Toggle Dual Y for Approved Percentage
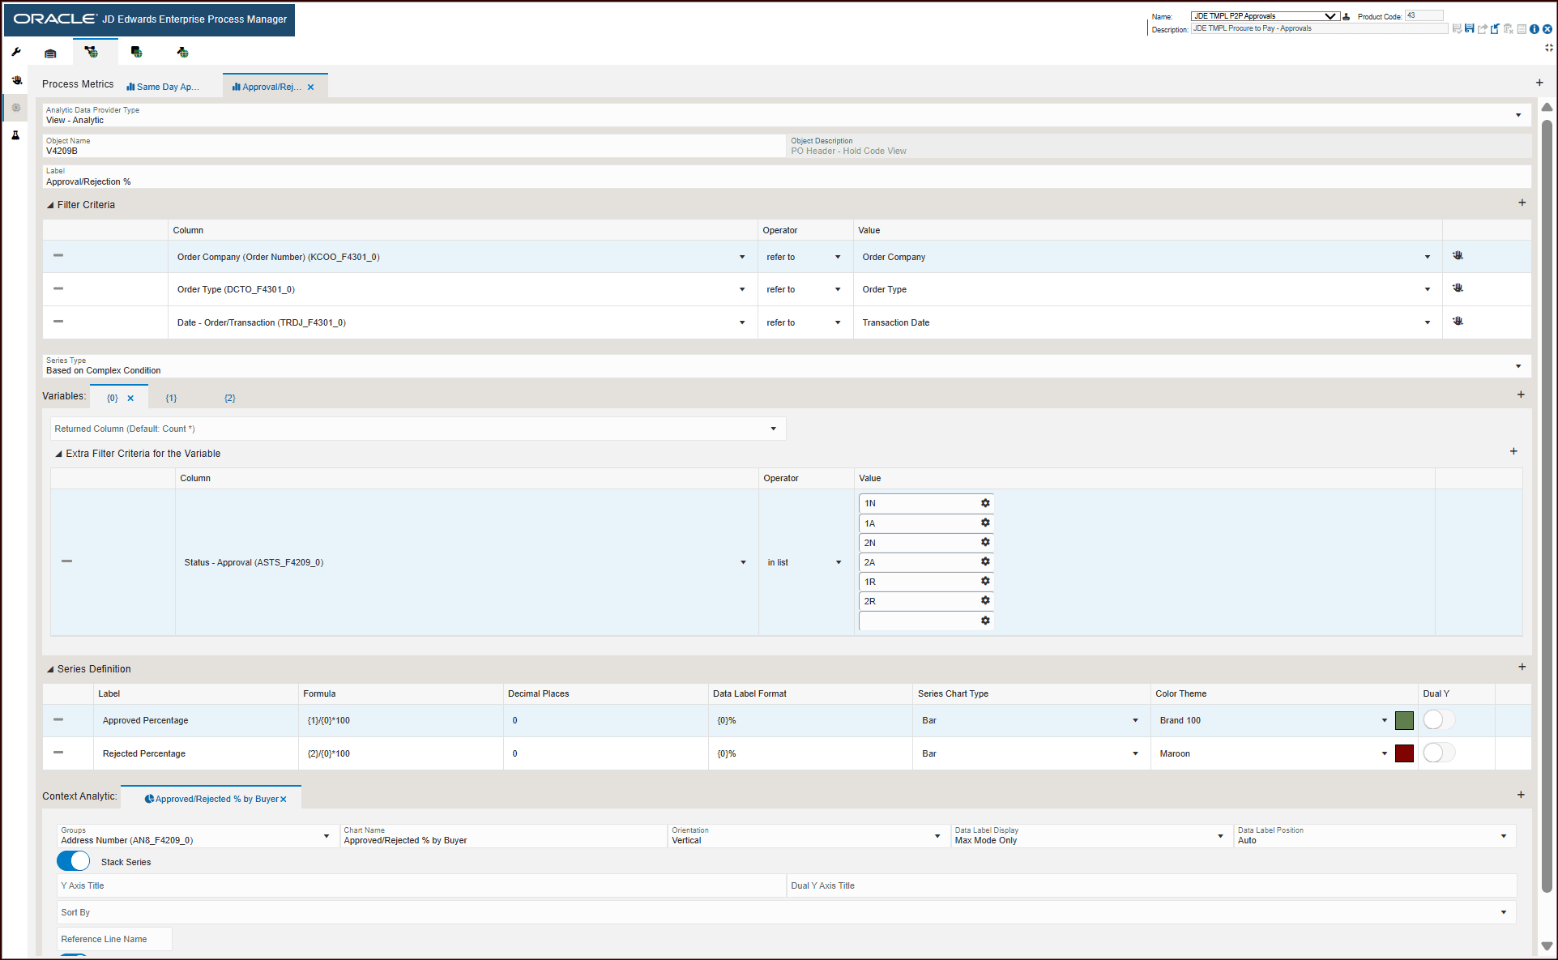The width and height of the screenshot is (1558, 960). [x=1438, y=720]
